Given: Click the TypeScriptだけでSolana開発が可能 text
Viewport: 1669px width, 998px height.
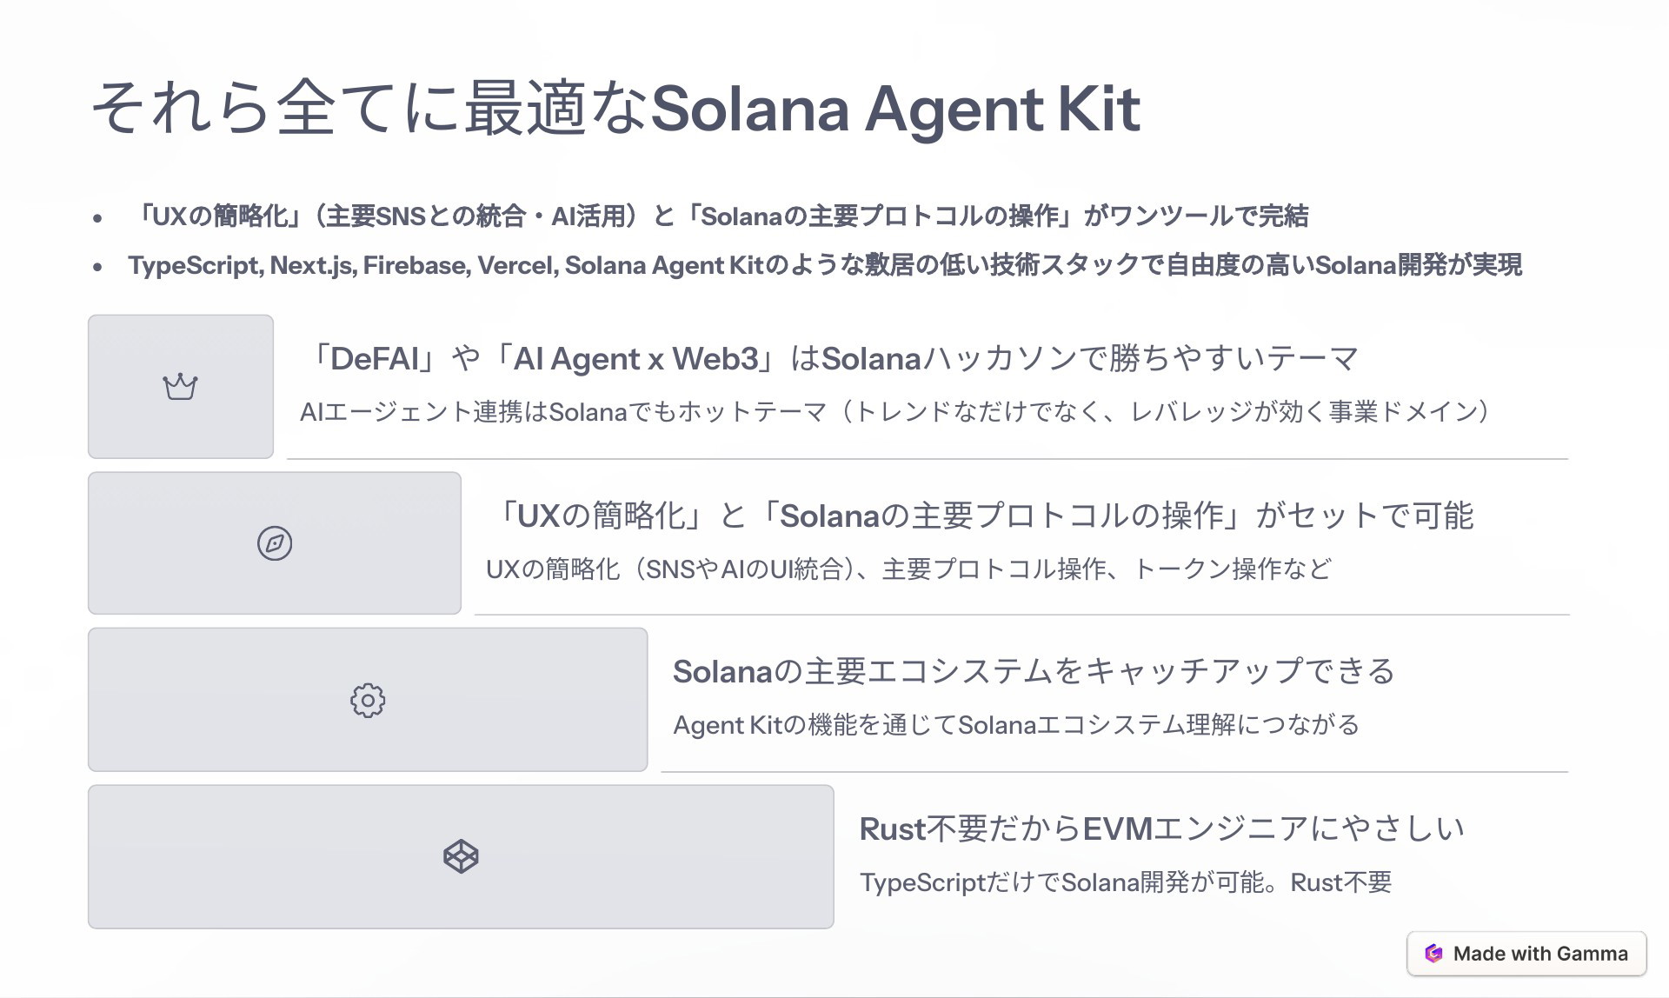Looking at the screenshot, I should (1126, 882).
